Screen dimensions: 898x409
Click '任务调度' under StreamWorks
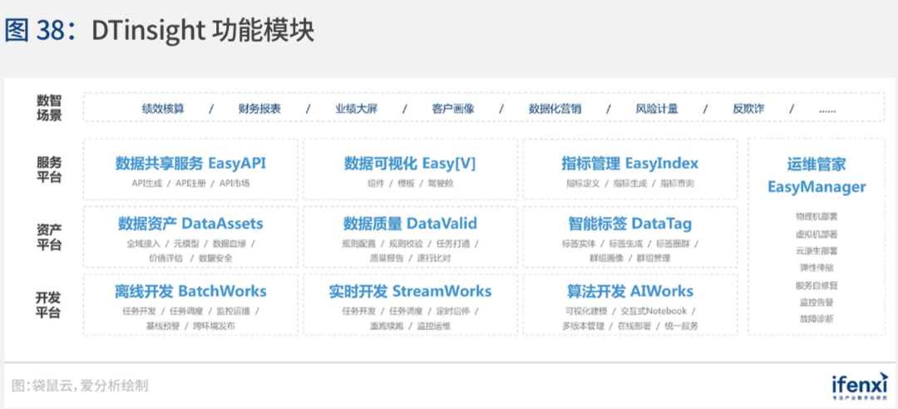(406, 311)
